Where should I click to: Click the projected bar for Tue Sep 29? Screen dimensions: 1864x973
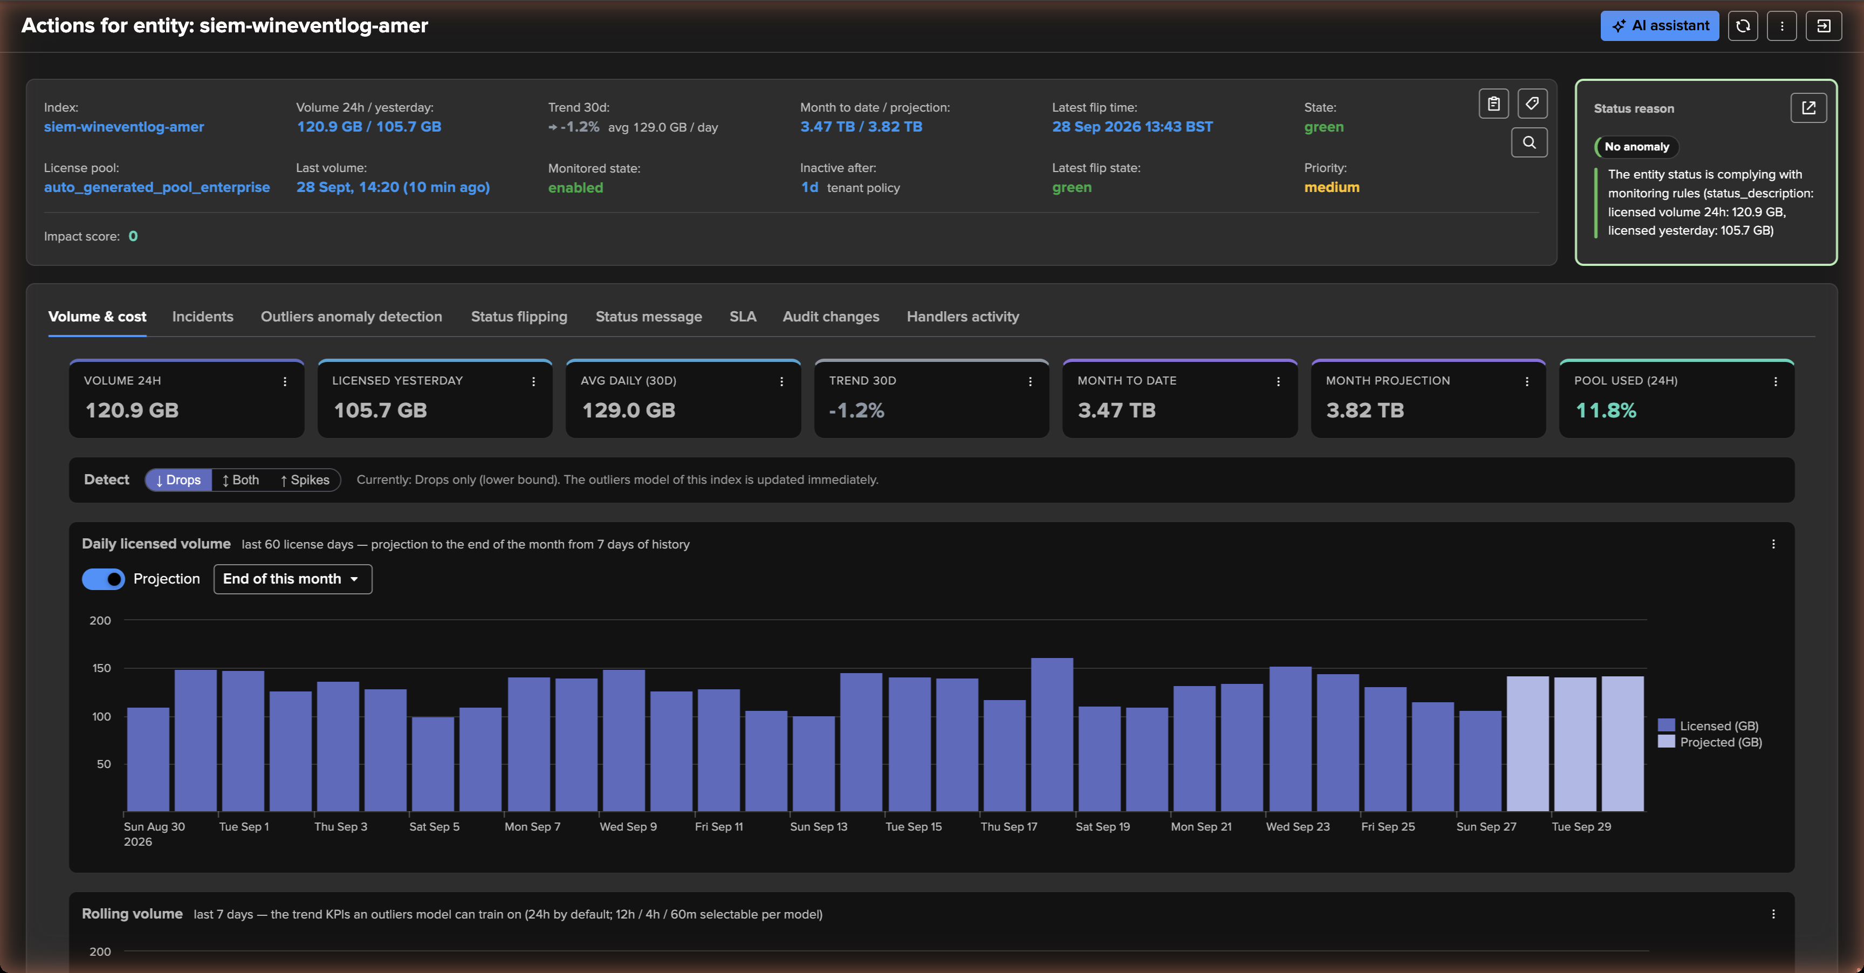coord(1574,744)
